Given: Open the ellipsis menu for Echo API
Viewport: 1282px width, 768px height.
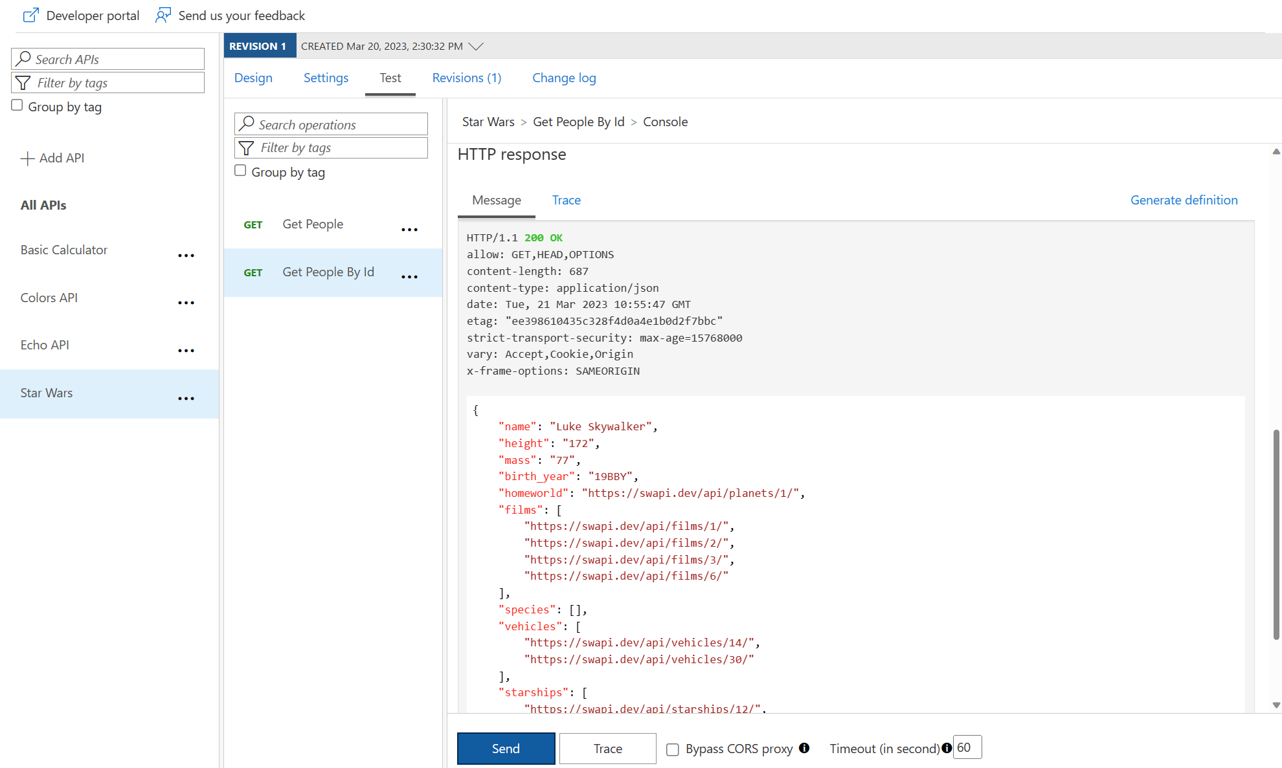Looking at the screenshot, I should click(186, 350).
